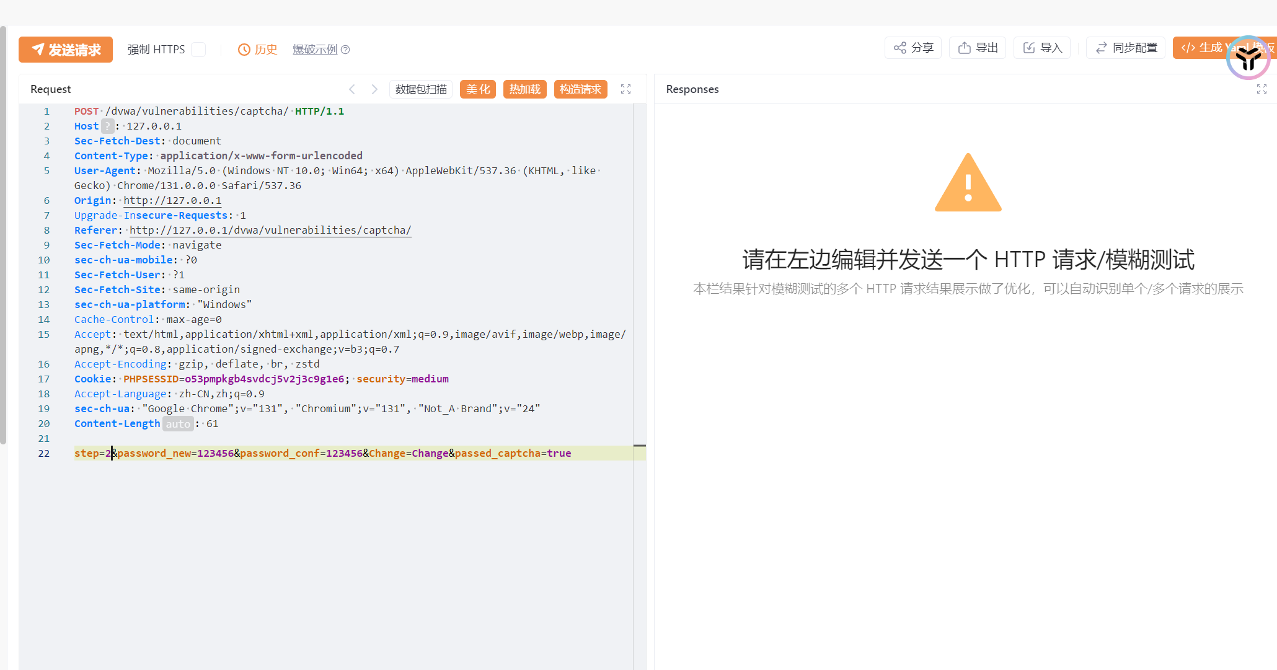Screen dimensions: 1277x670
Task: Expand the Responses panel to fullscreen
Action: tap(1262, 89)
